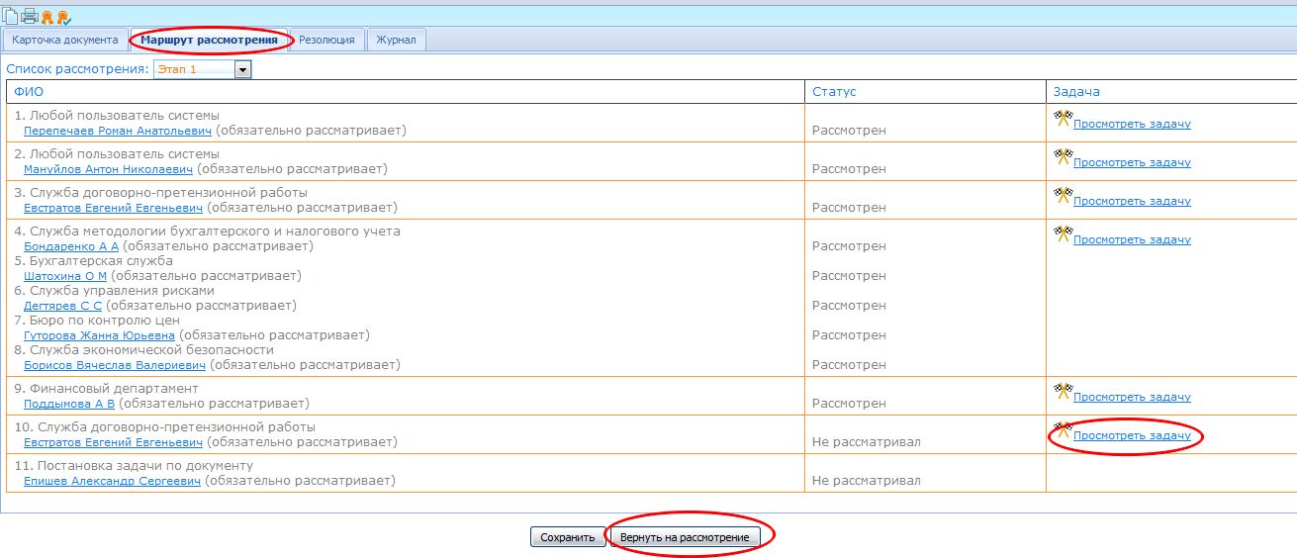Click the Вернуть на рассмотрение button
This screenshot has width=1297, height=558.
point(685,537)
